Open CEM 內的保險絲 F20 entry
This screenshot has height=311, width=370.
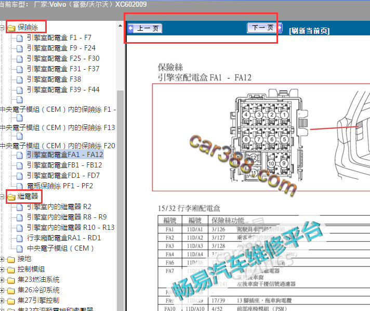(x=58, y=146)
